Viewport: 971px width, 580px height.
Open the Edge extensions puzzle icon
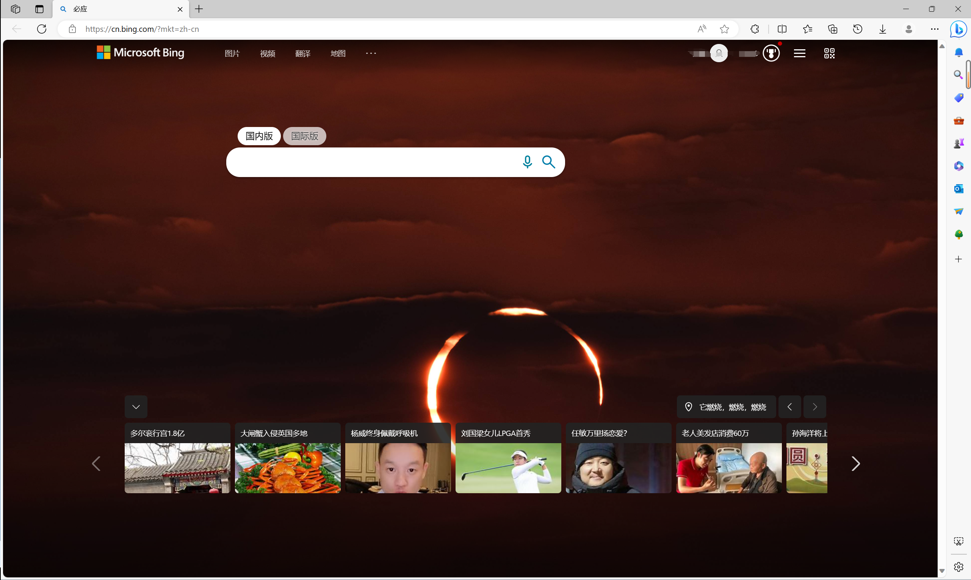coord(755,29)
